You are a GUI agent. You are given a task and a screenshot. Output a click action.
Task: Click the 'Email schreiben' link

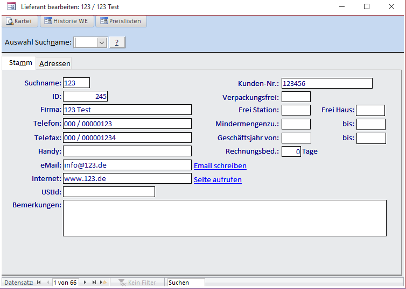click(220, 165)
